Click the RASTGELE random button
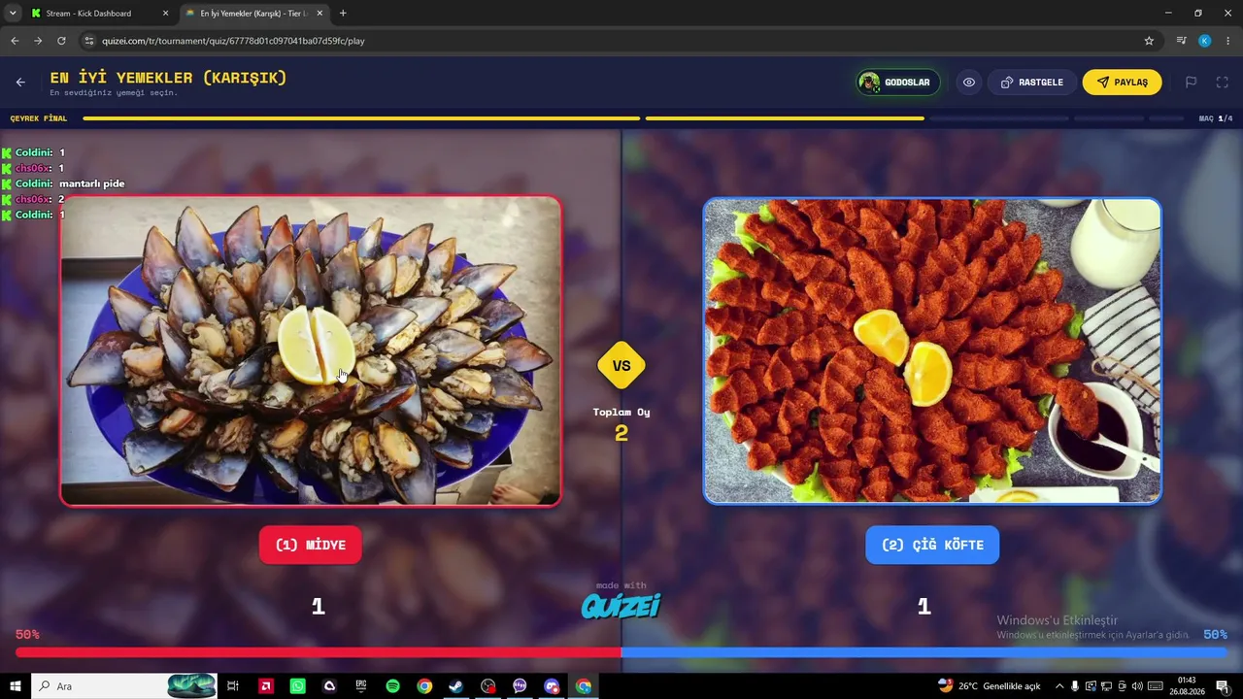The width and height of the screenshot is (1243, 699). tap(1031, 83)
